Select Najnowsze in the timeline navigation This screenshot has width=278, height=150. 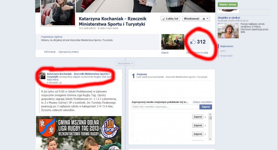[227, 46]
